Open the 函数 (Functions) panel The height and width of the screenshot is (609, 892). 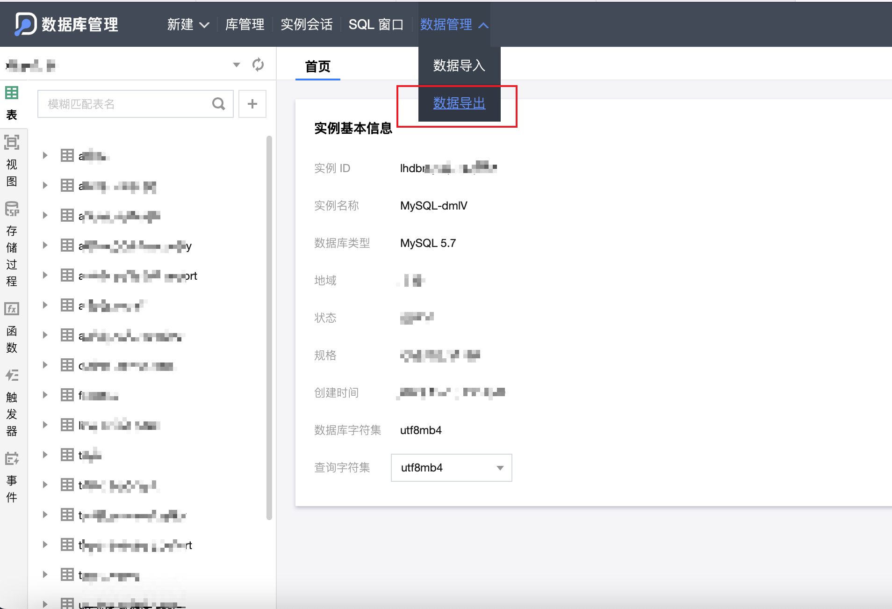click(x=12, y=309)
